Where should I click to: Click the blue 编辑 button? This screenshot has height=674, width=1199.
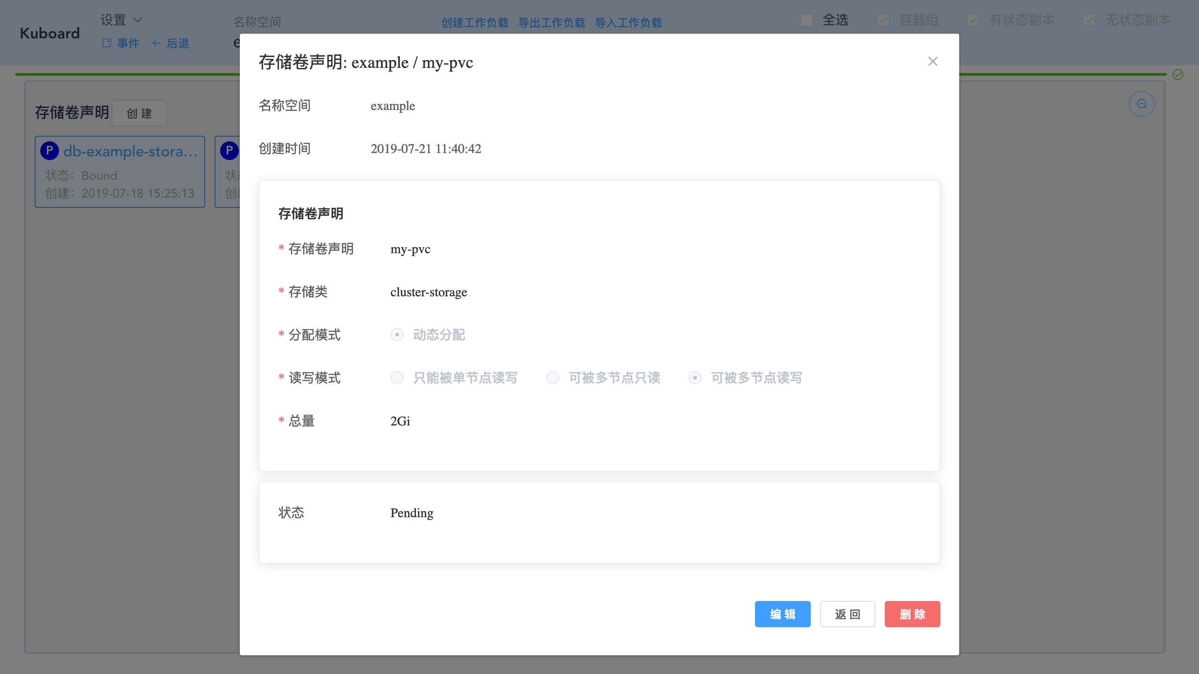[x=782, y=614]
